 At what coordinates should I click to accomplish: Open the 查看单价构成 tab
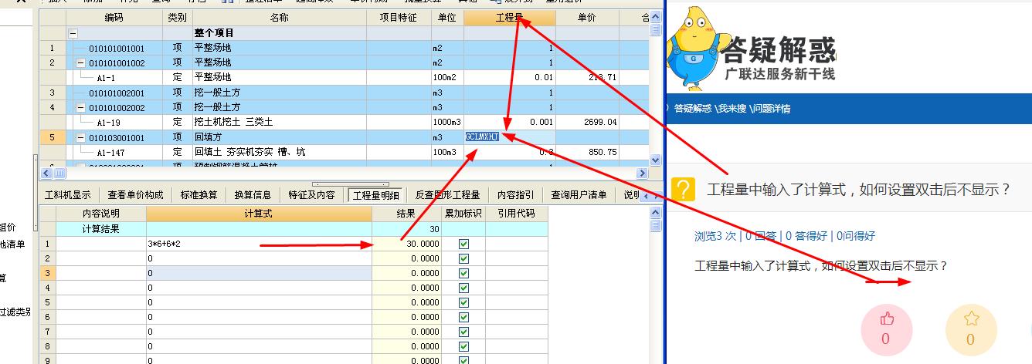coord(136,195)
